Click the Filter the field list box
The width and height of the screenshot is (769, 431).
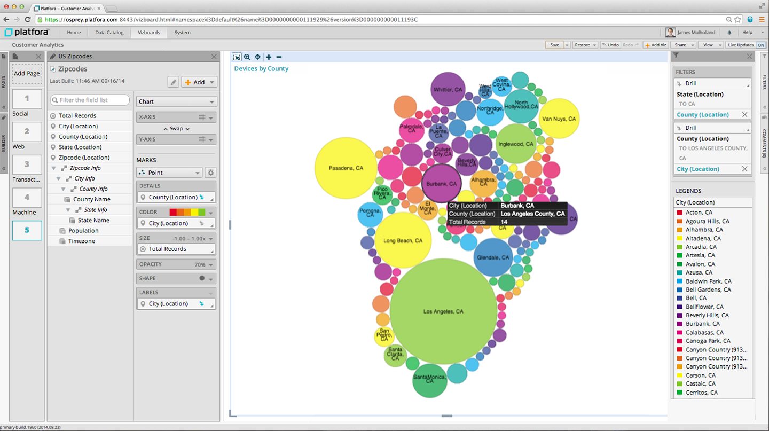(90, 100)
